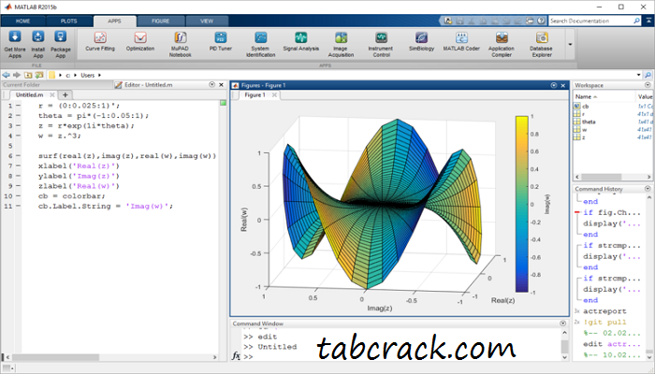
Task: Click search magnifier in address bar
Action: click(648, 75)
